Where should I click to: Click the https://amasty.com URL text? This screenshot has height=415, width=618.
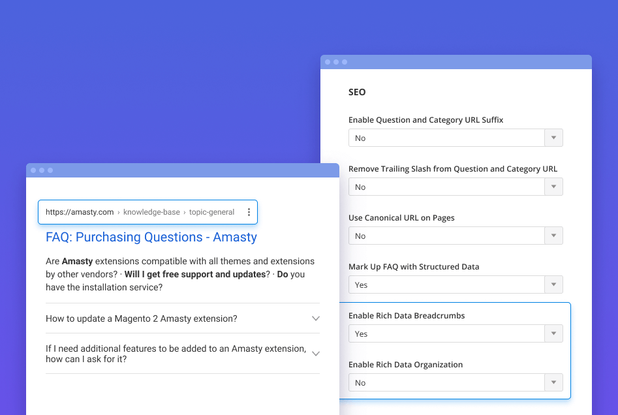coord(80,212)
